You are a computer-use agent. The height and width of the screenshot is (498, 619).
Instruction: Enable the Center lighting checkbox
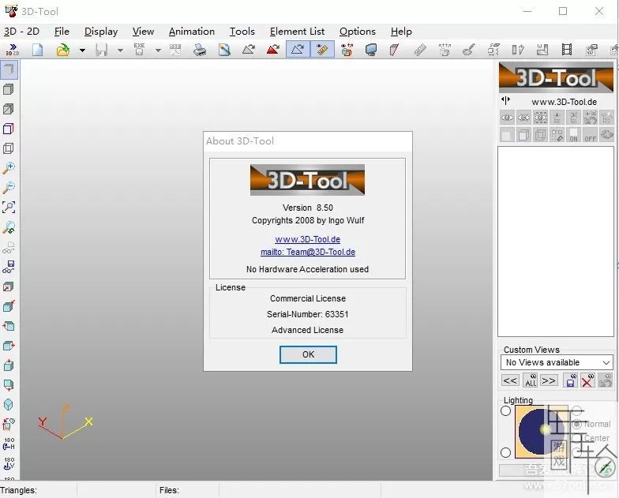click(x=576, y=438)
